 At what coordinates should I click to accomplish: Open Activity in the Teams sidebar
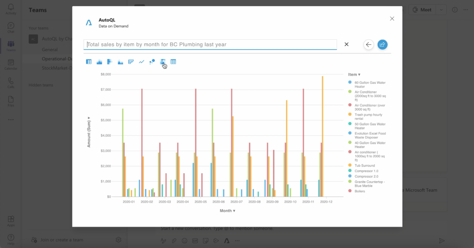coord(11,9)
